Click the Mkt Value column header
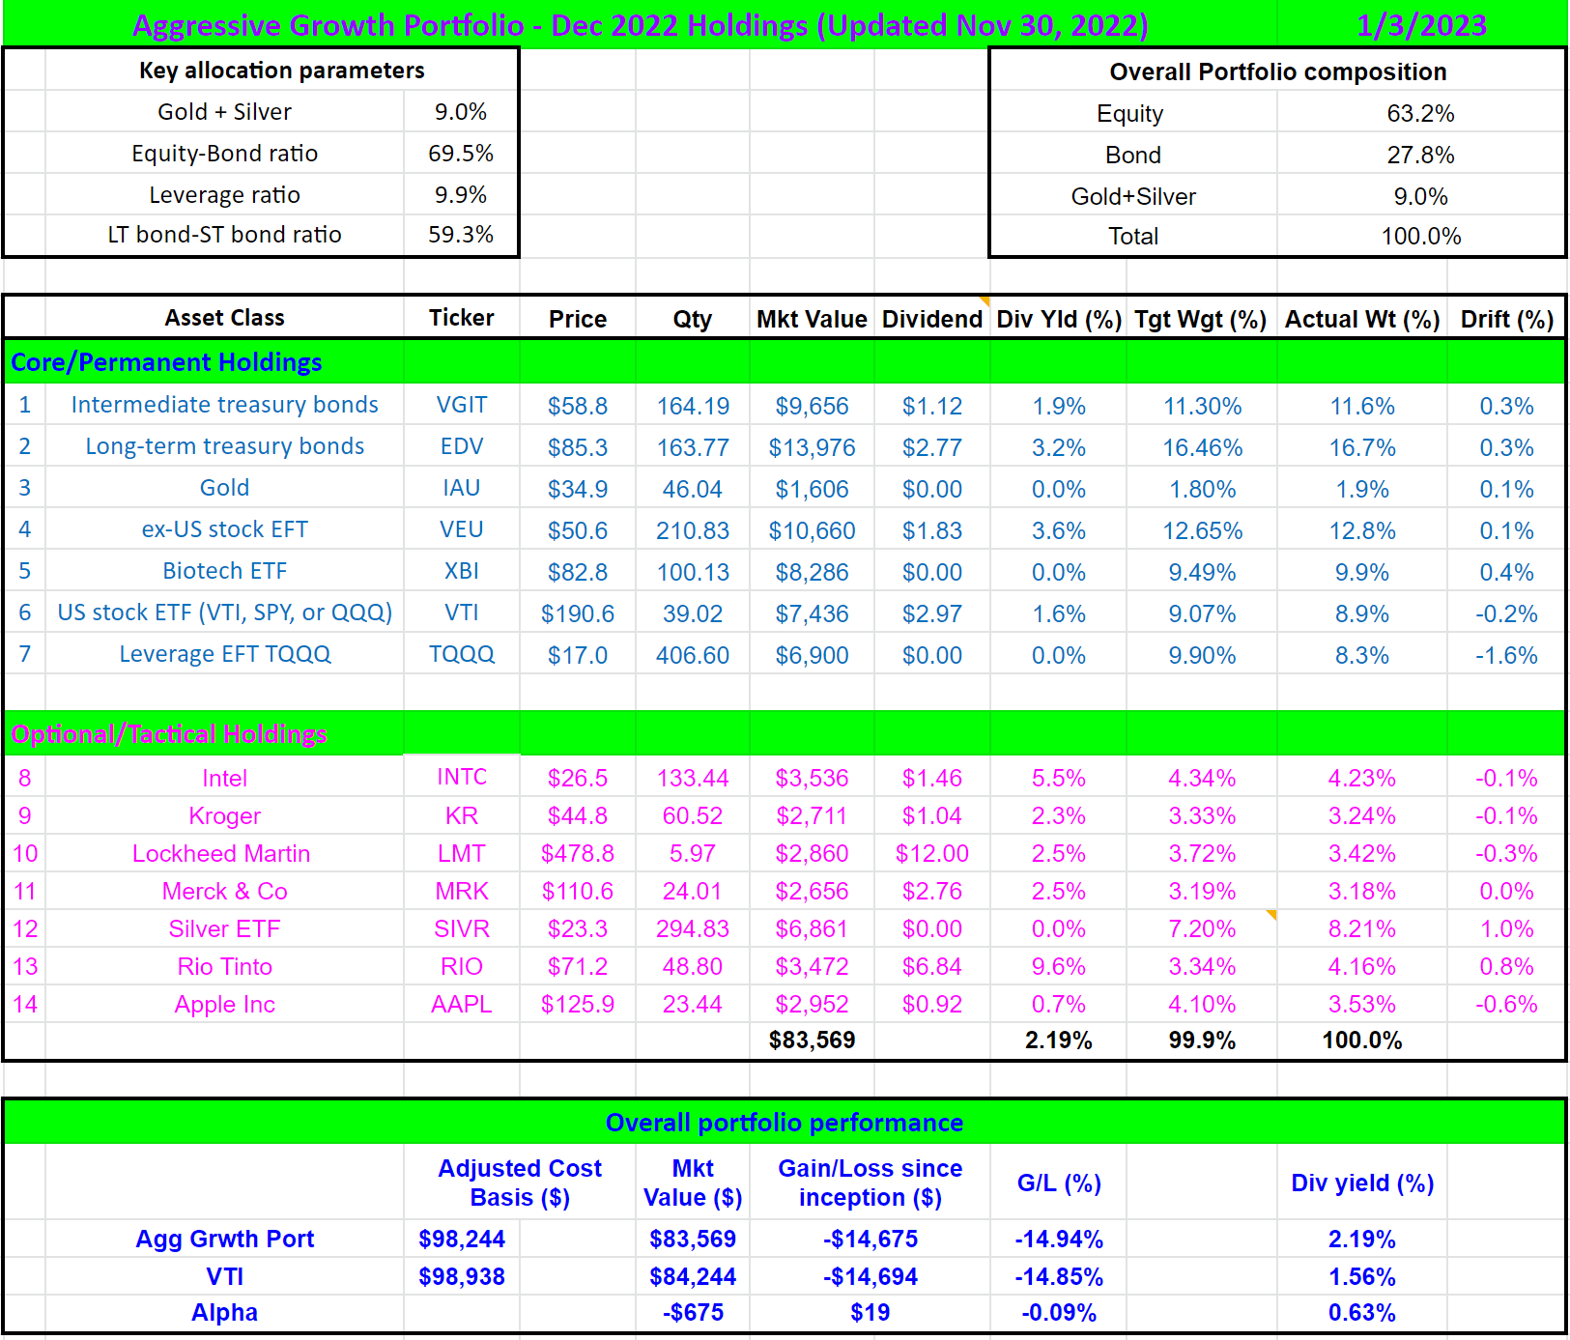The image size is (1570, 1340). [812, 320]
